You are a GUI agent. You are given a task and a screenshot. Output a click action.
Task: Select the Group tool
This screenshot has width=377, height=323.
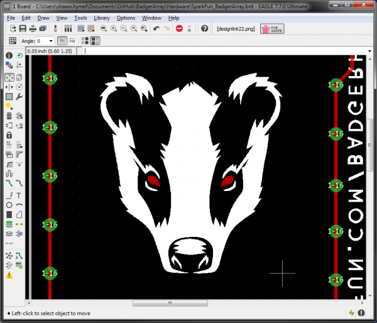(x=9, y=96)
